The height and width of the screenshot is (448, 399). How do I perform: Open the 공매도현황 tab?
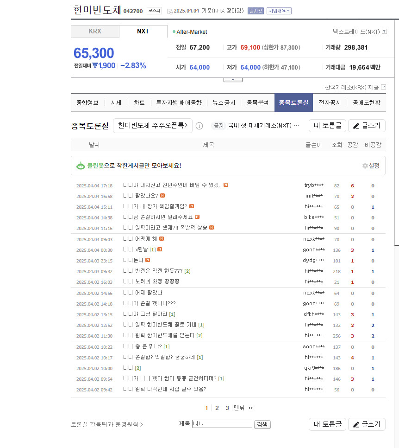(367, 102)
